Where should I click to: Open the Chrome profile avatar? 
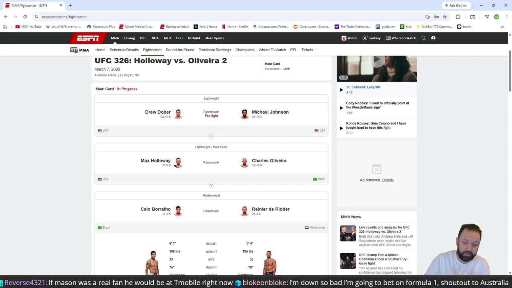coord(496,17)
